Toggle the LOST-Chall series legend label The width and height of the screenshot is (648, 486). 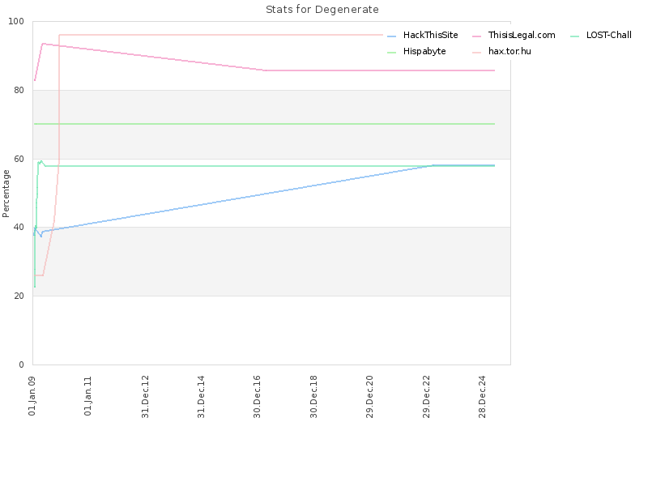point(609,35)
